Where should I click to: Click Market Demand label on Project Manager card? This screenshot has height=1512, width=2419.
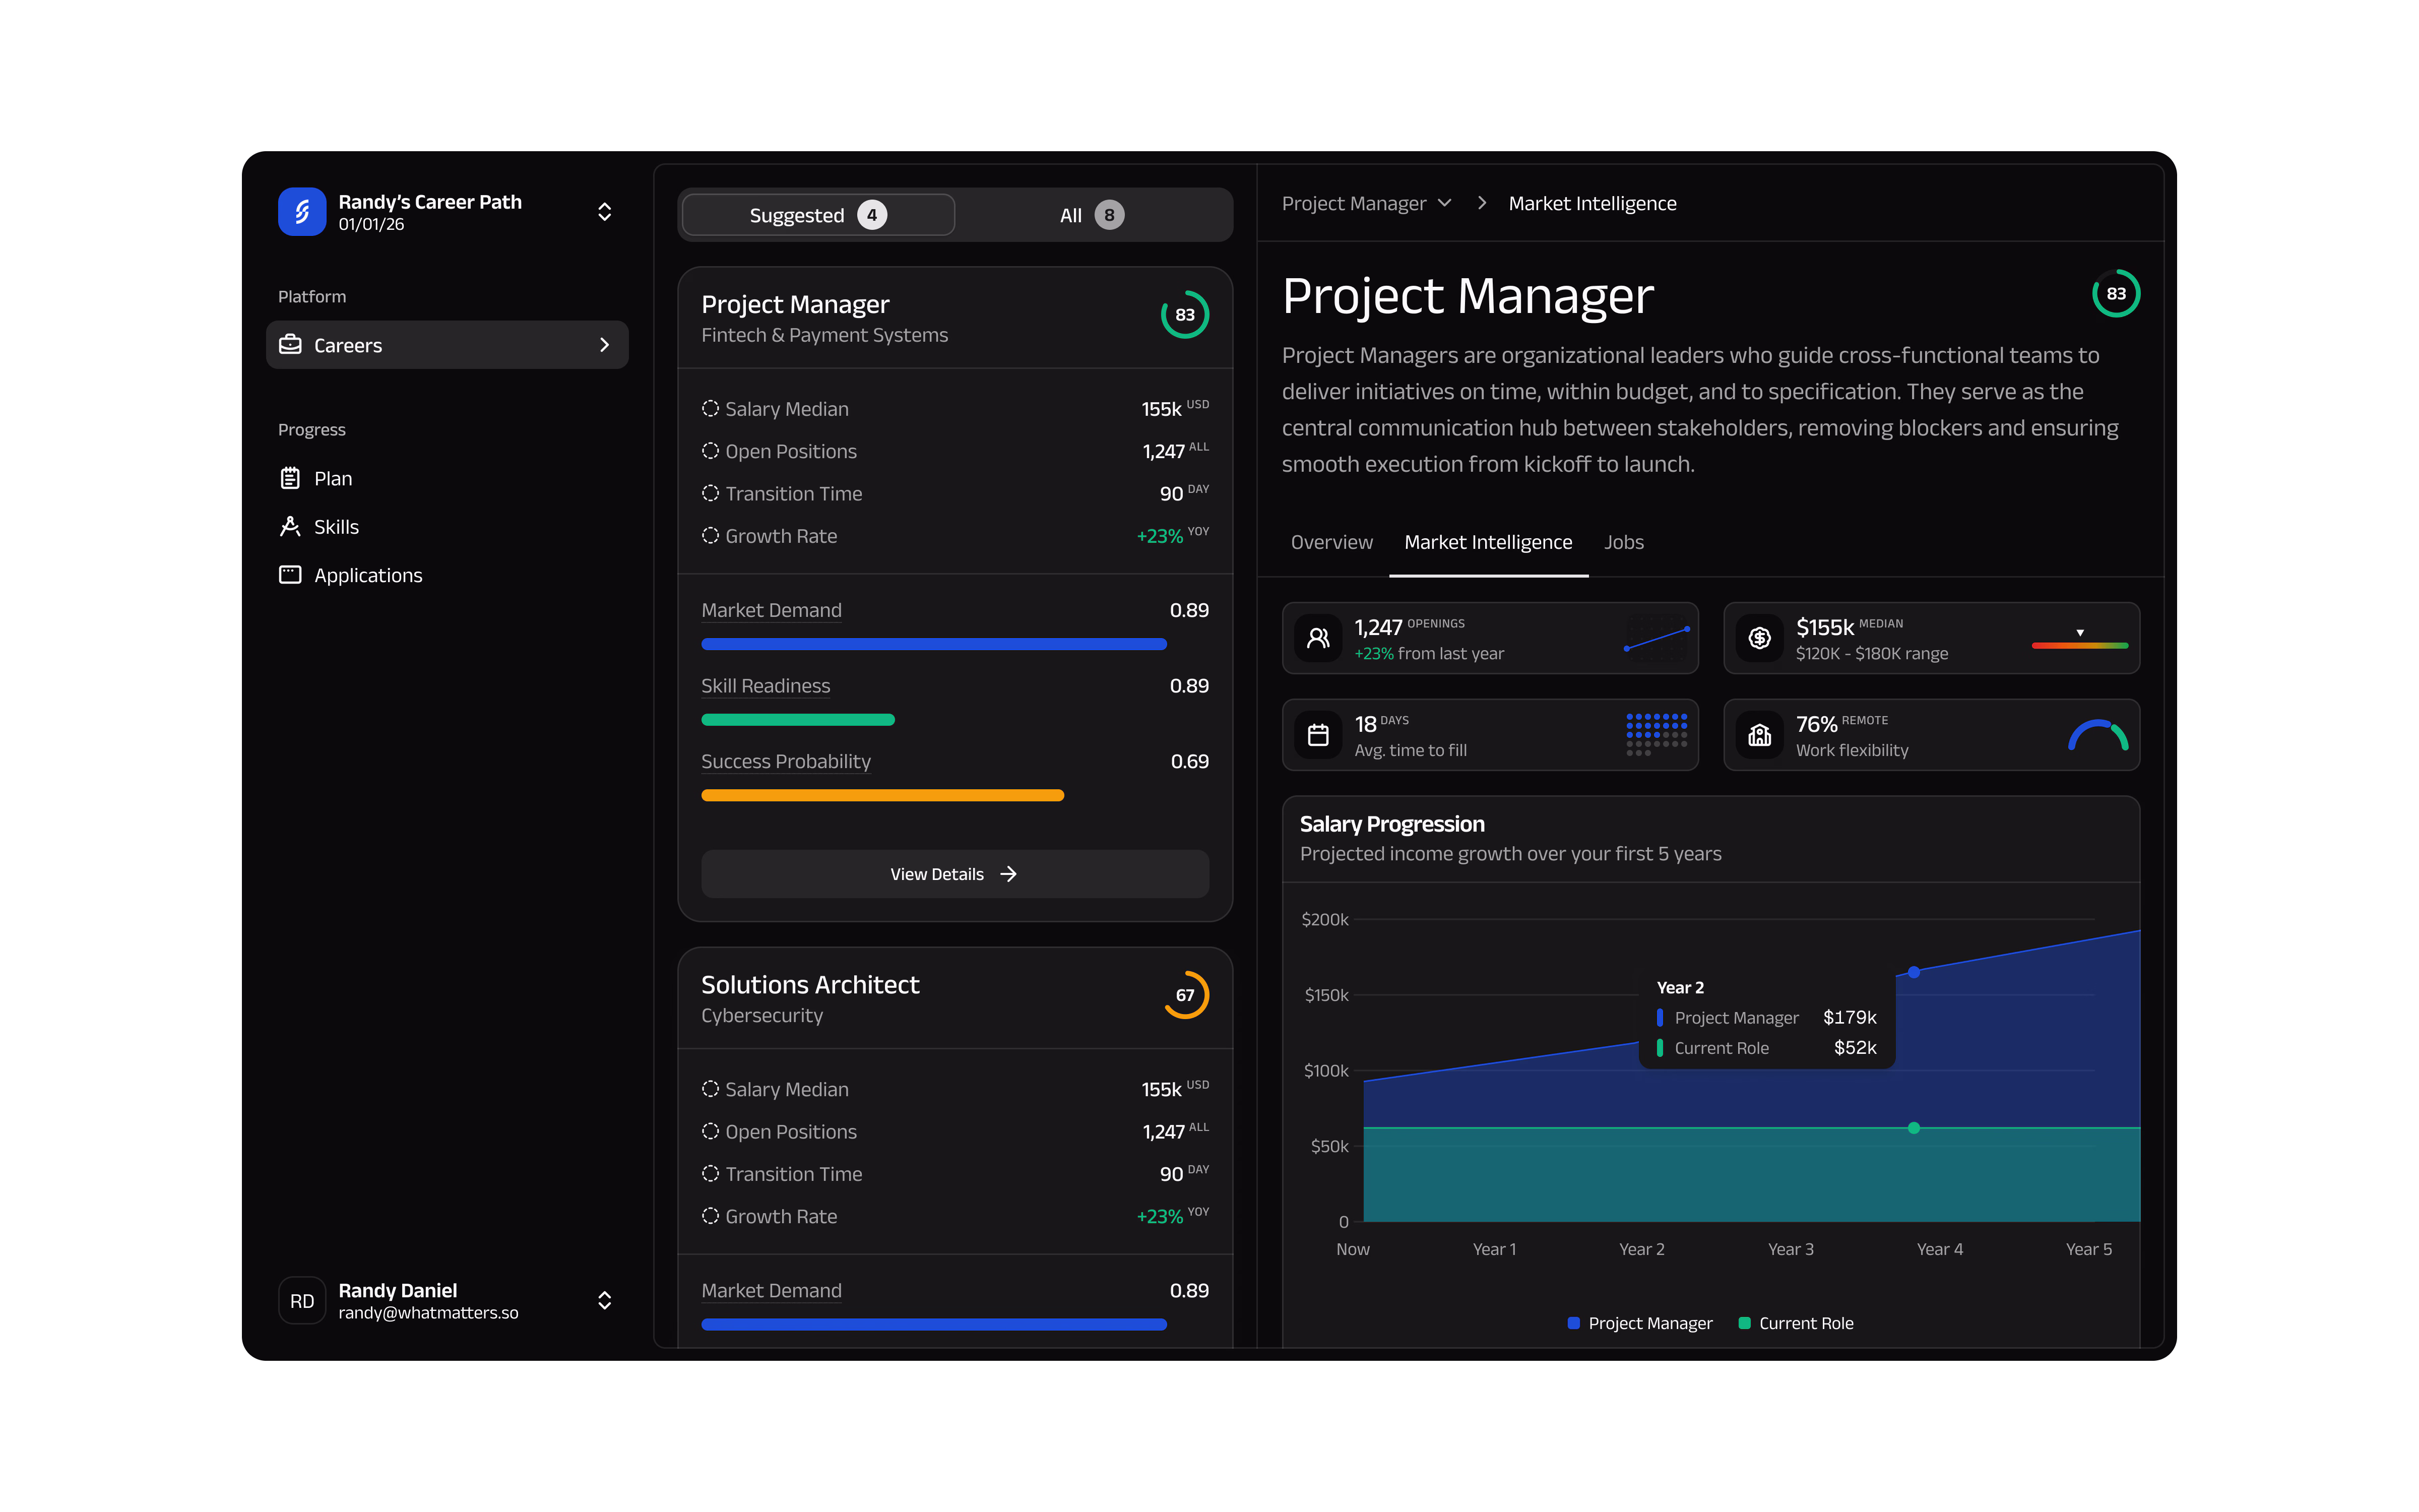click(771, 610)
